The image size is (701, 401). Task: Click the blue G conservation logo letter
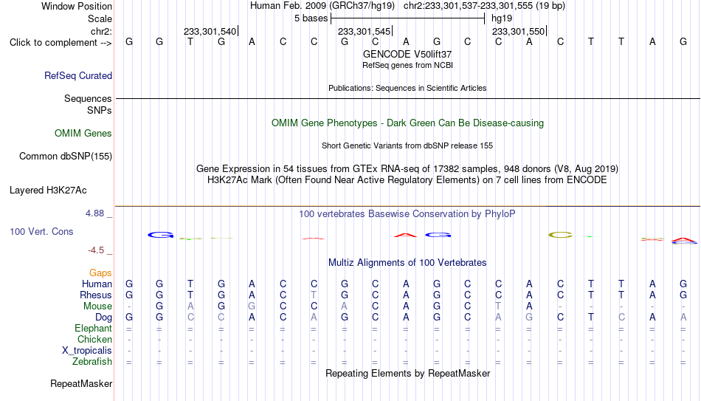pyautogui.click(x=161, y=235)
